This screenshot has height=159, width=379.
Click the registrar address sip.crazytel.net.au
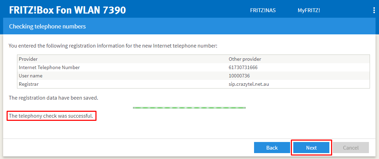pyautogui.click(x=249, y=84)
